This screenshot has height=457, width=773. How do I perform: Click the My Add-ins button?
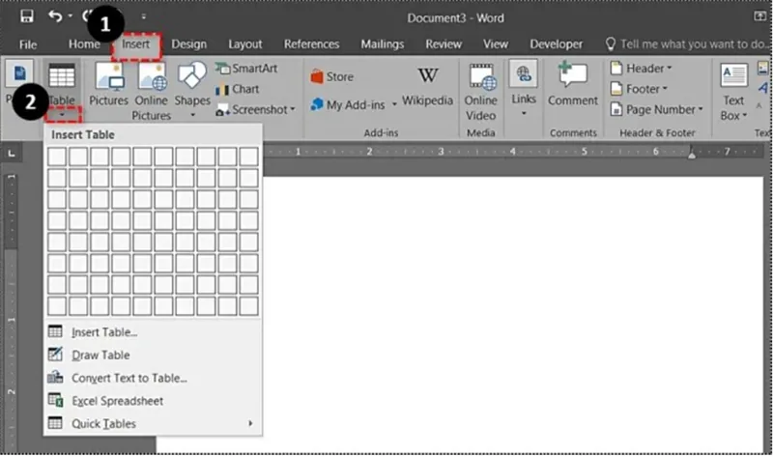348,105
